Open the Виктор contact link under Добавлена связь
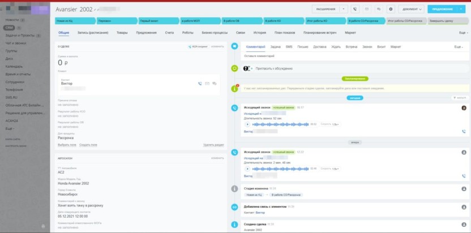Screen dimensions: 471x233 [x=260, y=213]
